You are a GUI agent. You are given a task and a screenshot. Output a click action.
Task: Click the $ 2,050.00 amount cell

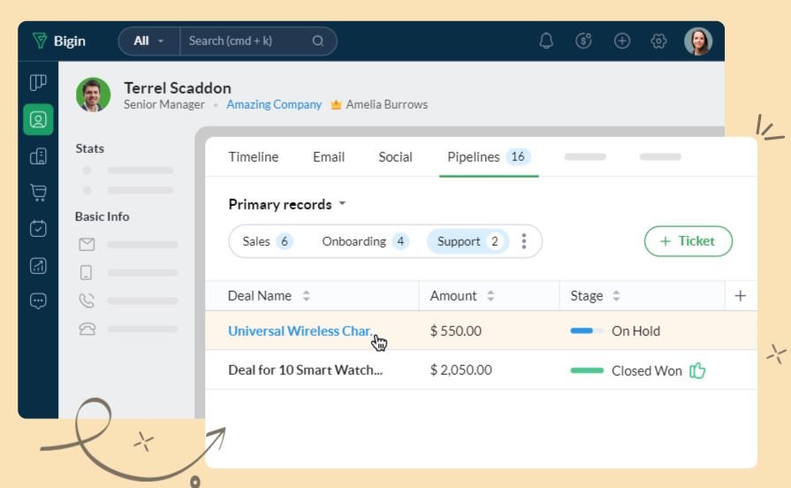tap(461, 370)
